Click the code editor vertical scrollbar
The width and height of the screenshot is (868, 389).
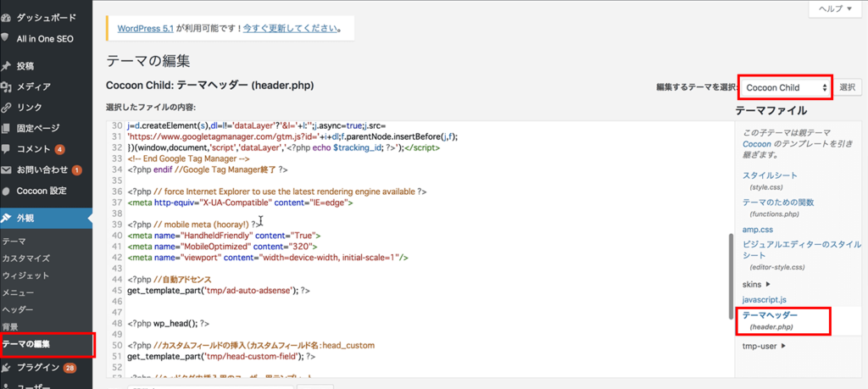pos(731,276)
